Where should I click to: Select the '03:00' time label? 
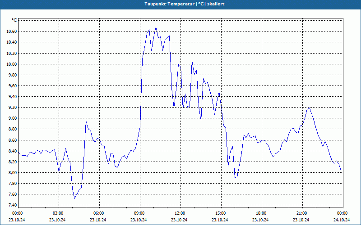[58, 213]
